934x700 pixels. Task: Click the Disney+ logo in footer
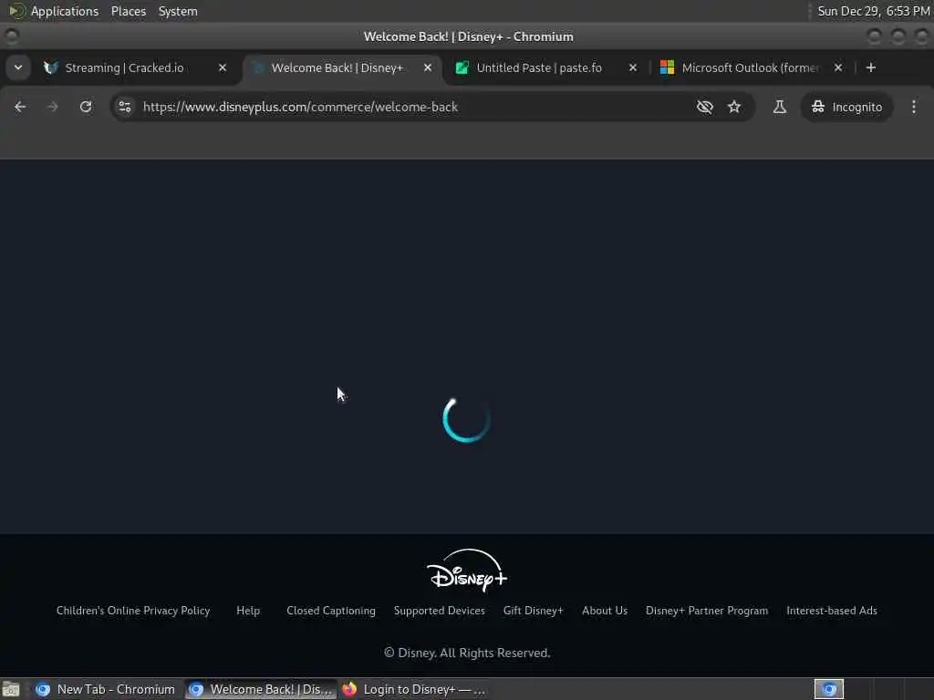[467, 571]
